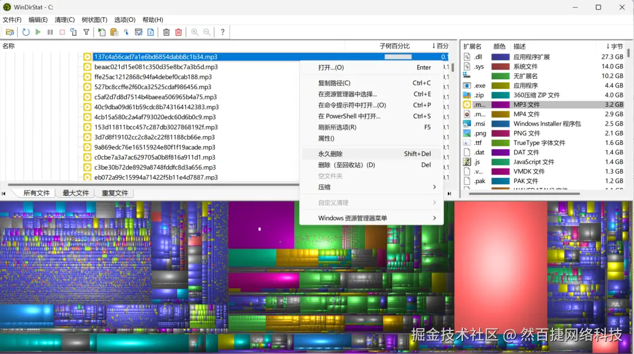The width and height of the screenshot is (634, 354).
Task: Sort by the 子树百分比 column header
Action: (x=394, y=46)
